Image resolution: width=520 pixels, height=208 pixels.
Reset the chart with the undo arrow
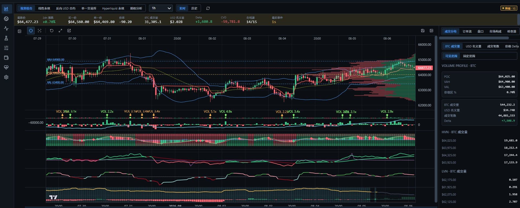(x=51, y=31)
